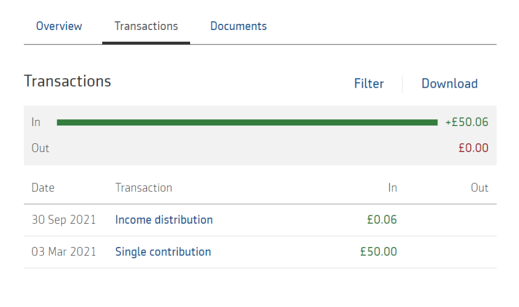This screenshot has height=307, width=519.
Task: Click the +£50.06 total in amount
Action: tap(466, 122)
